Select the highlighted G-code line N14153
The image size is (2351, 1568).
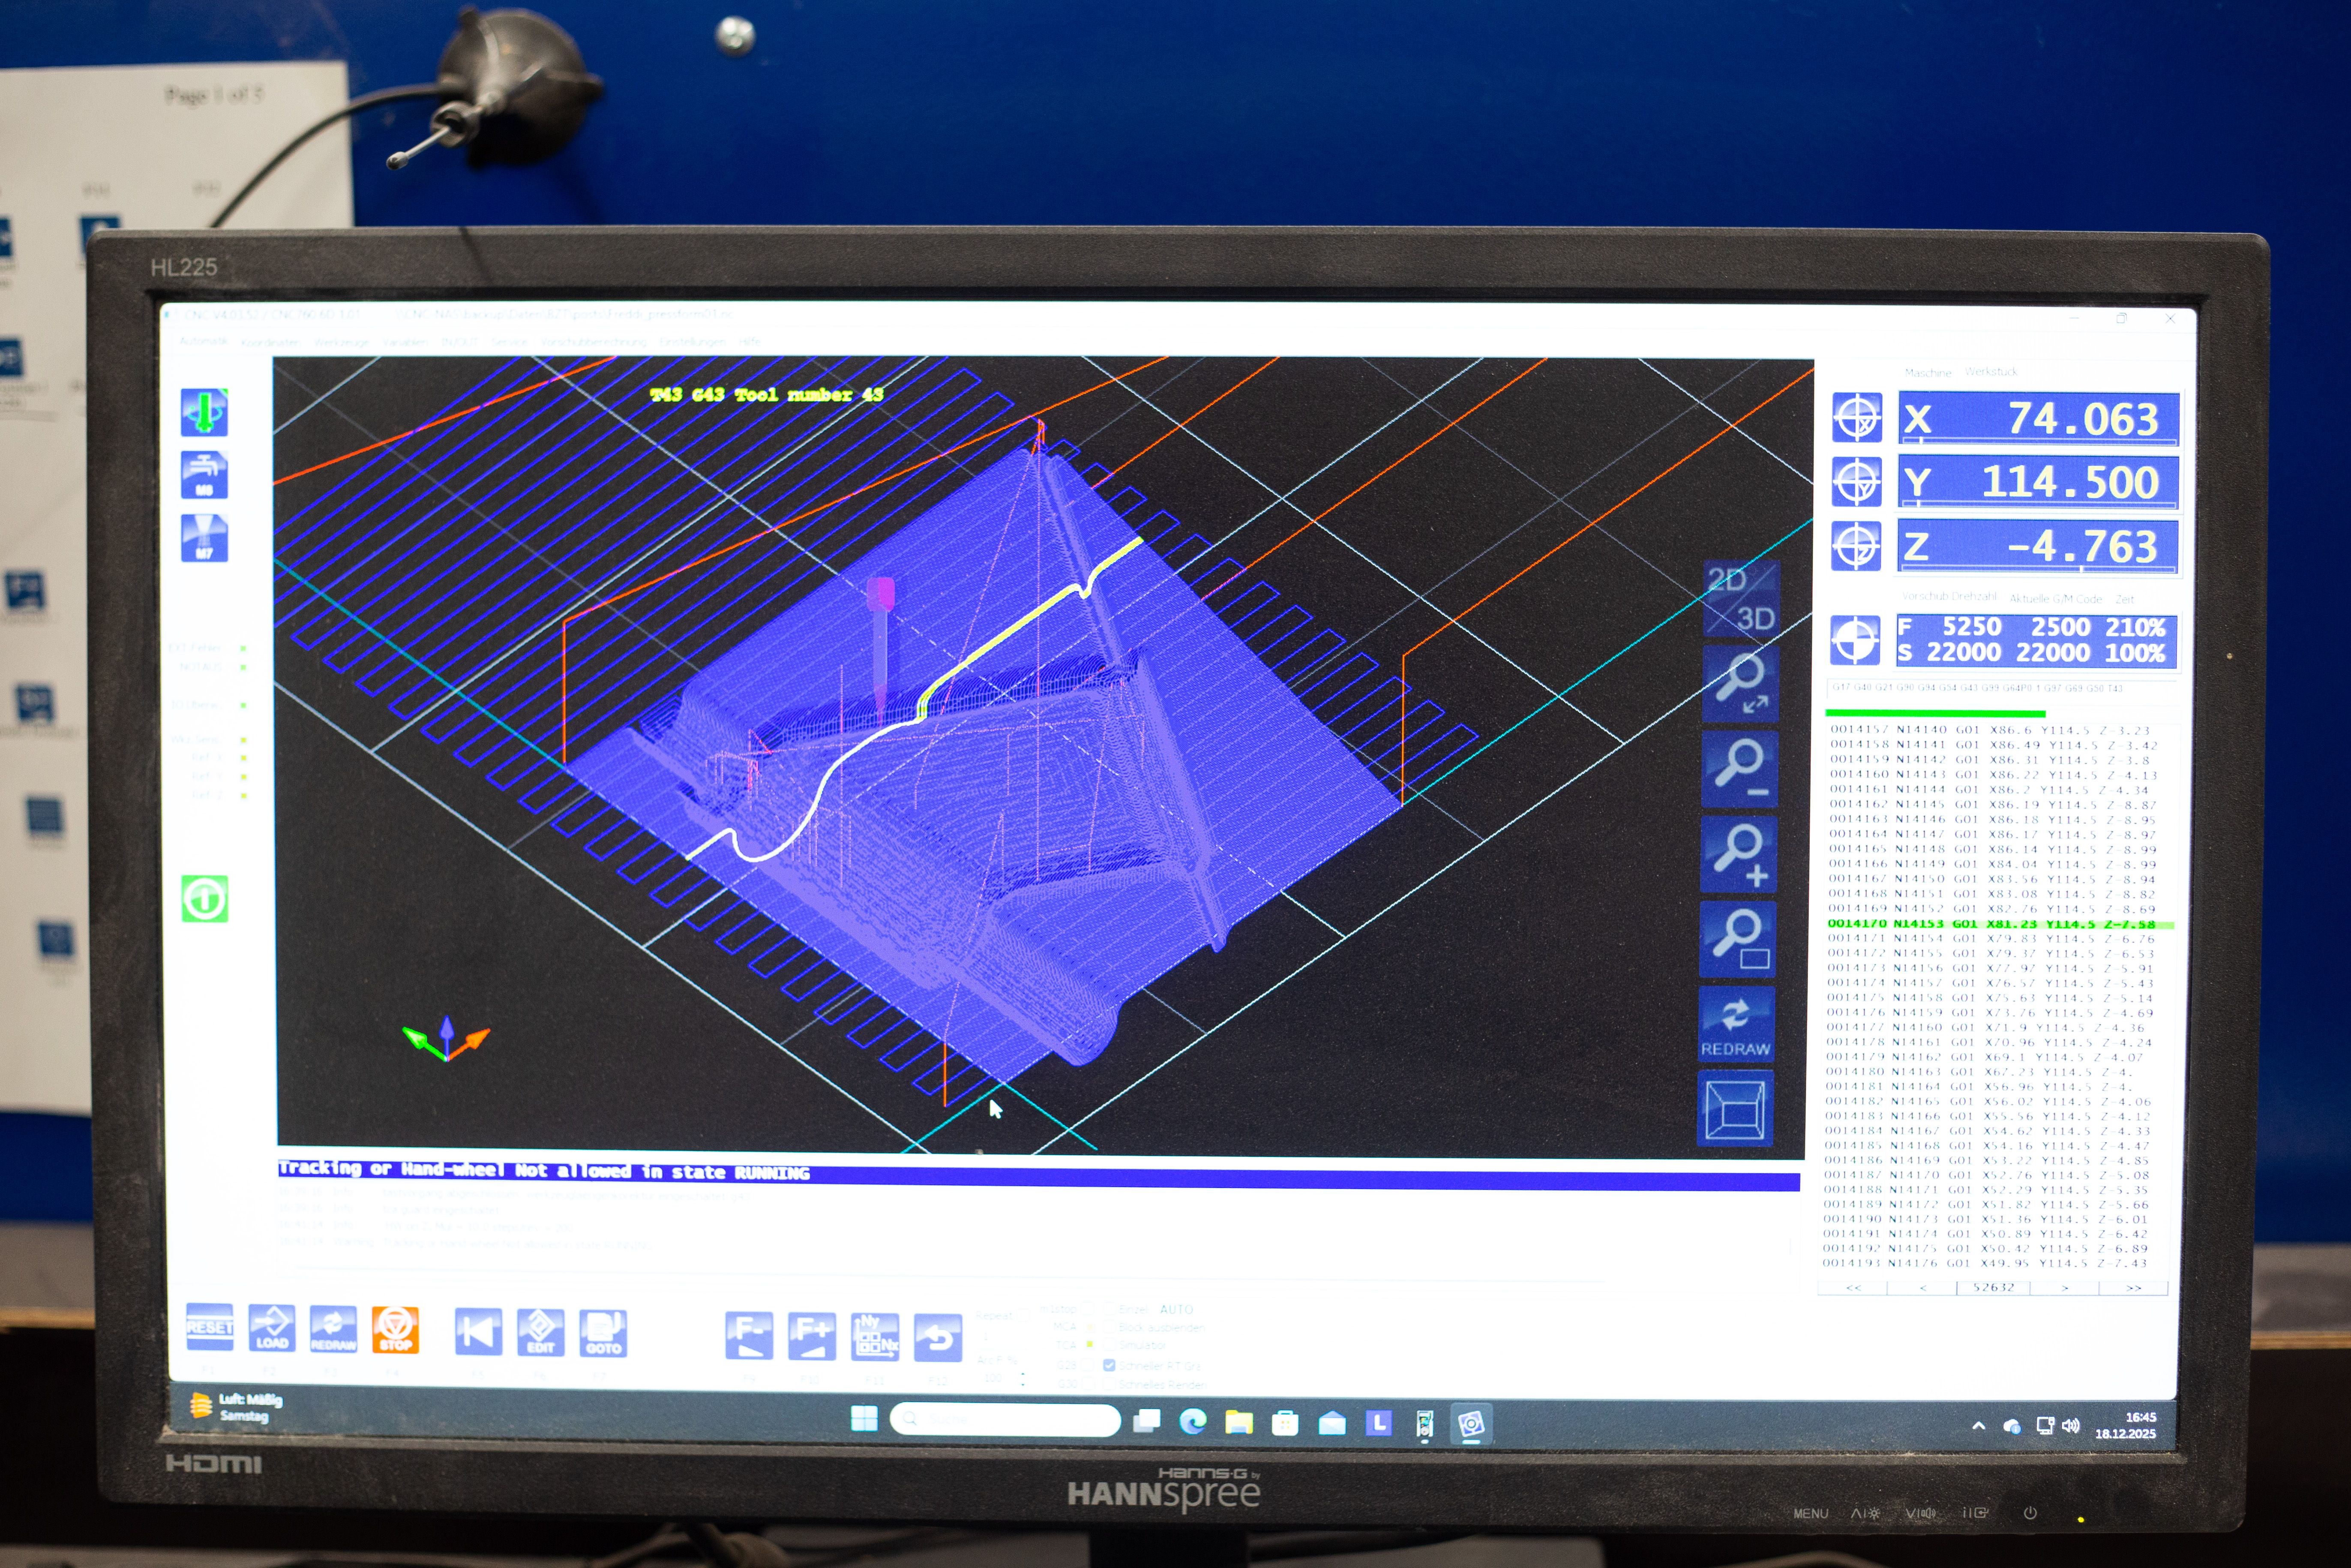pyautogui.click(x=2000, y=924)
